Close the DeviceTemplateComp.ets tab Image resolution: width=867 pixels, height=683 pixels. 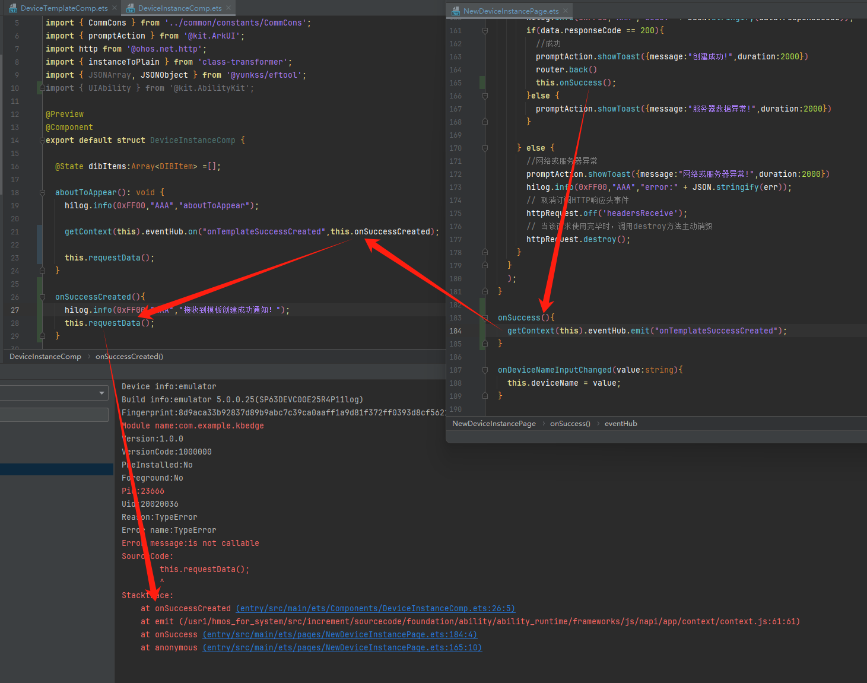(x=114, y=8)
